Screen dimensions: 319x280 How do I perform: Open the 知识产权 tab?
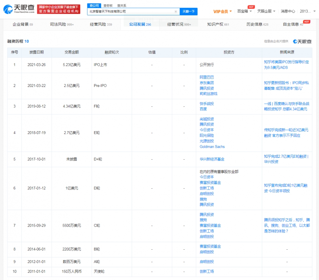(218, 25)
